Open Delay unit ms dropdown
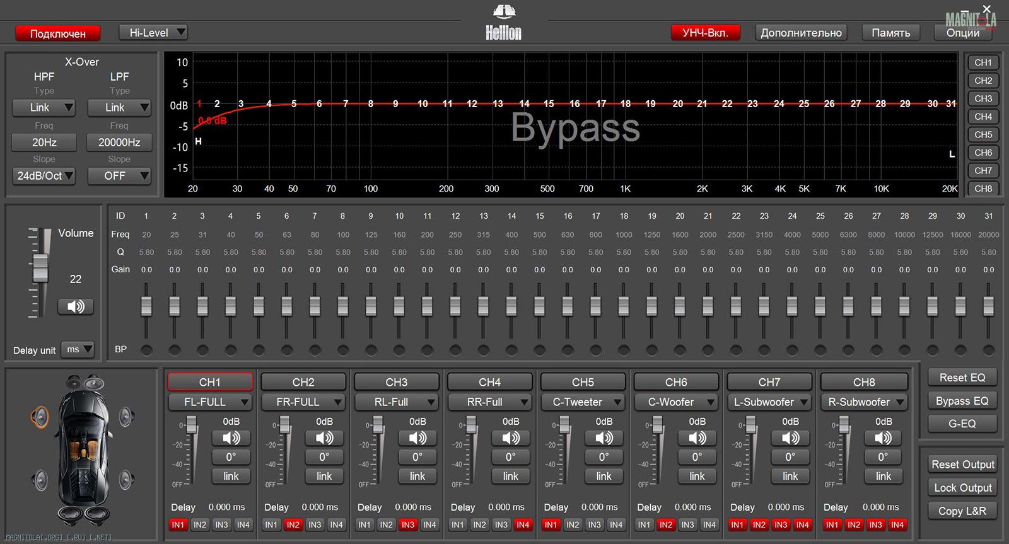 (78, 349)
